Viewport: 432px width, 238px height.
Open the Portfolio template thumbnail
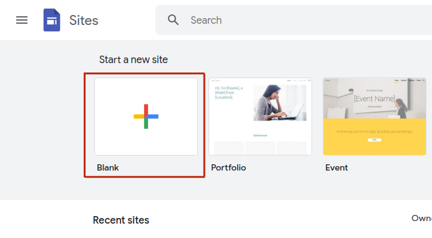pyautogui.click(x=260, y=116)
